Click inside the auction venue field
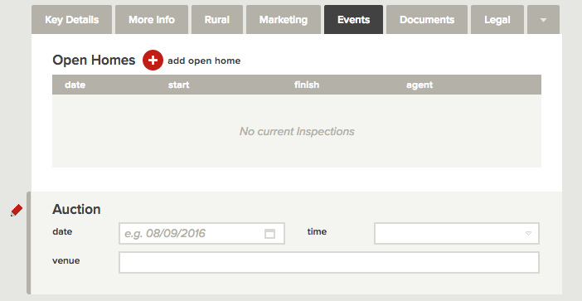This screenshot has height=301, width=582. (329, 262)
